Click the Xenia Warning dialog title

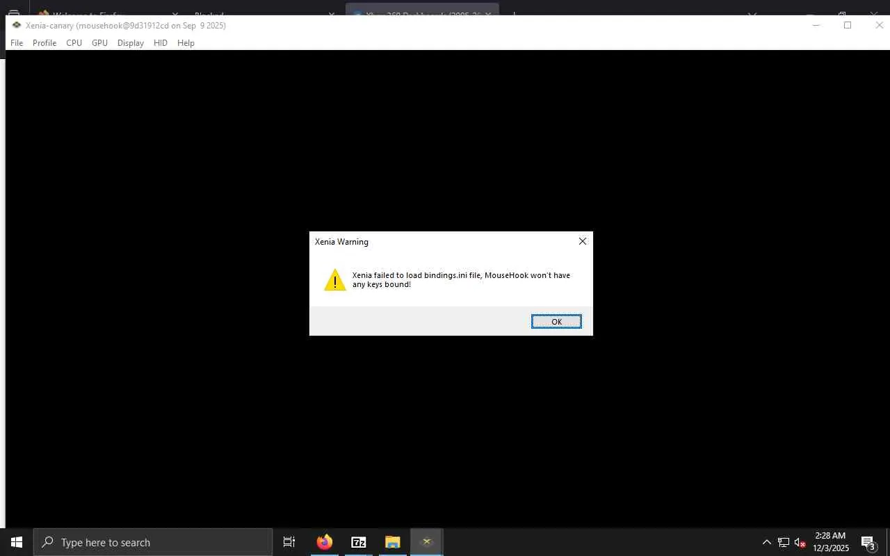(341, 242)
